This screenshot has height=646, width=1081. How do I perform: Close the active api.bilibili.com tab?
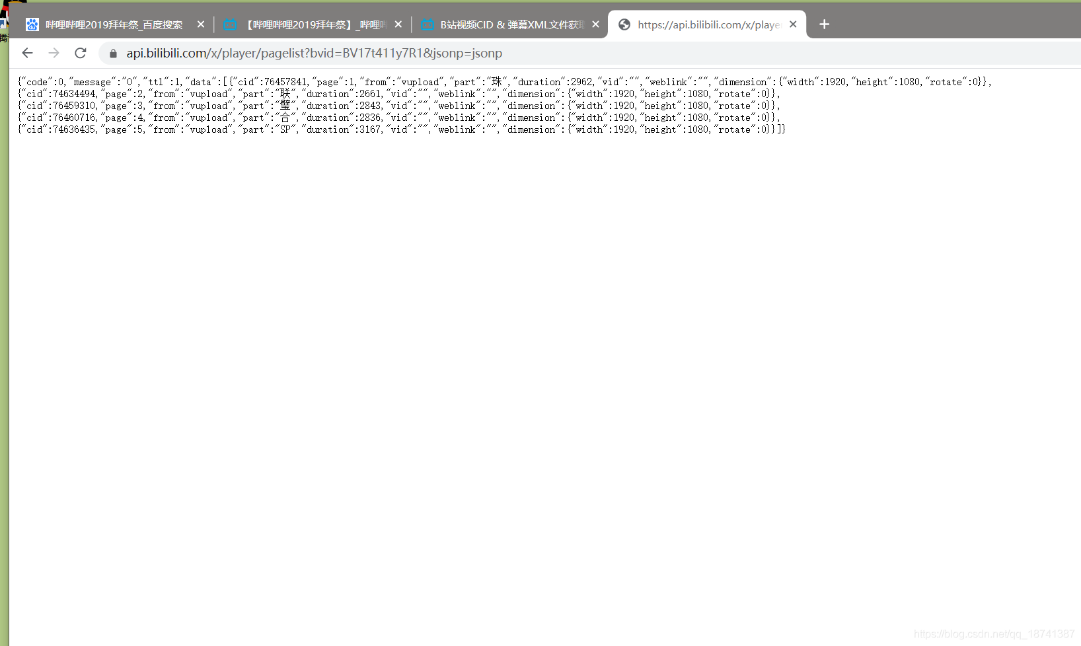pyautogui.click(x=793, y=24)
